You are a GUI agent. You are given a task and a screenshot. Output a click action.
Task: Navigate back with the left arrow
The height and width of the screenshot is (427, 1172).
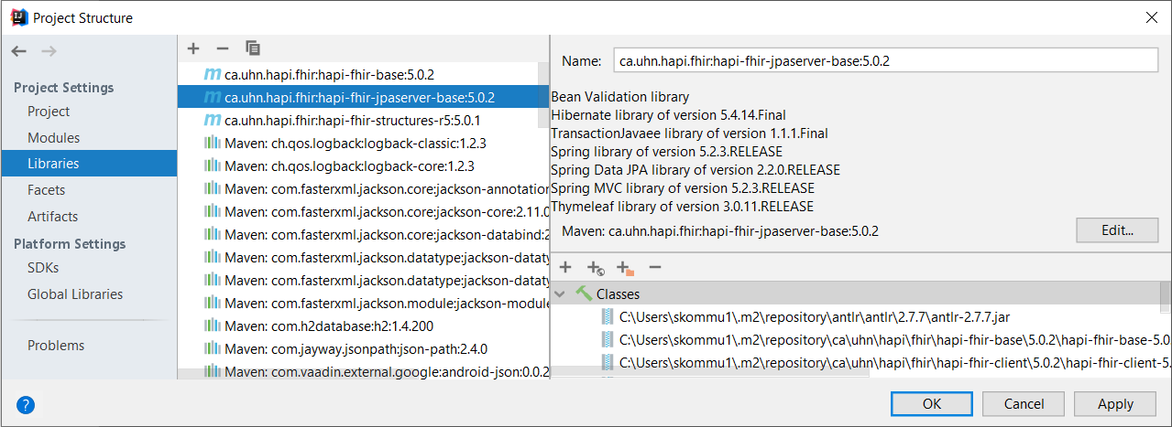19,51
